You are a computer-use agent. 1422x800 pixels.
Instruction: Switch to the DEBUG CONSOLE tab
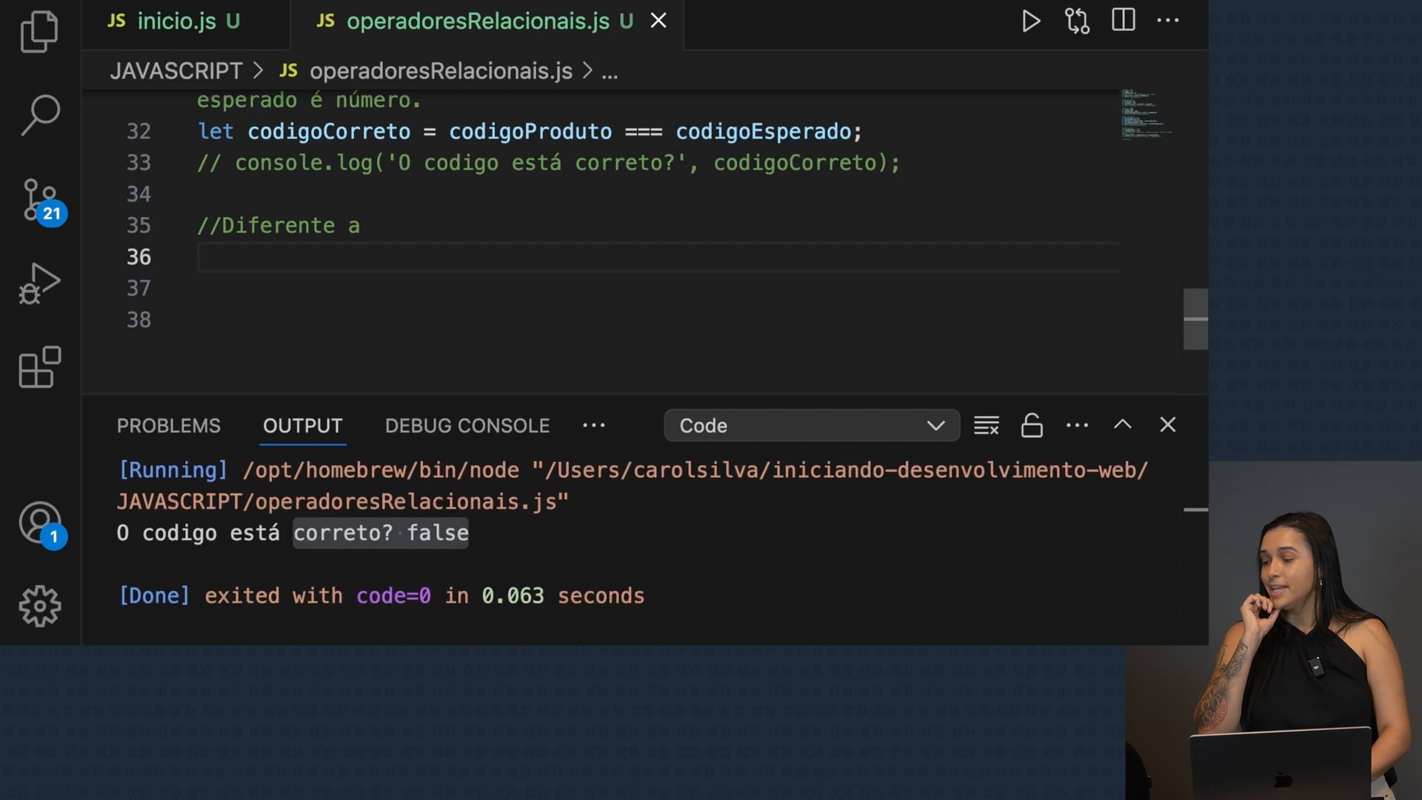467,426
